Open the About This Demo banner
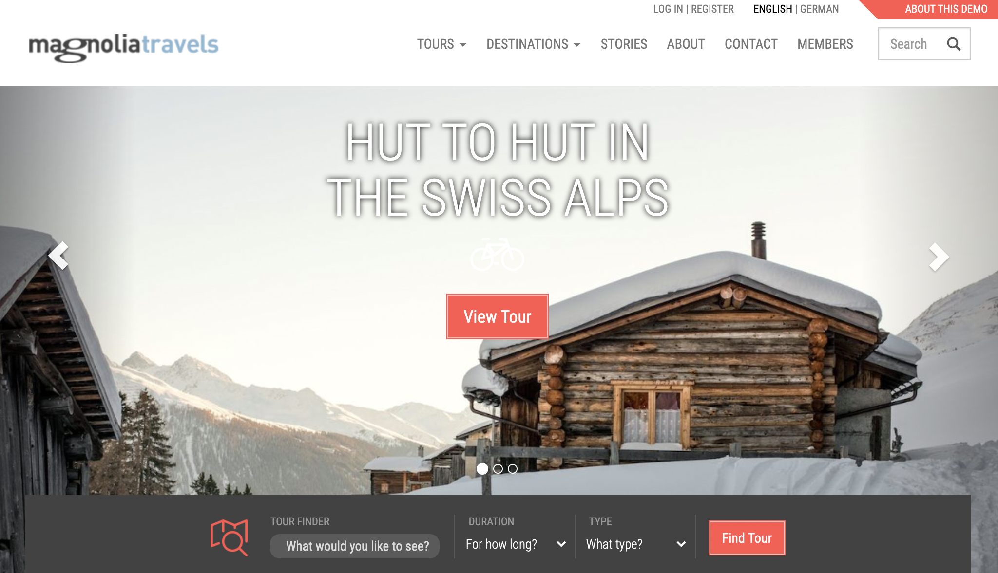Viewport: 998px width, 573px height. pyautogui.click(x=946, y=9)
